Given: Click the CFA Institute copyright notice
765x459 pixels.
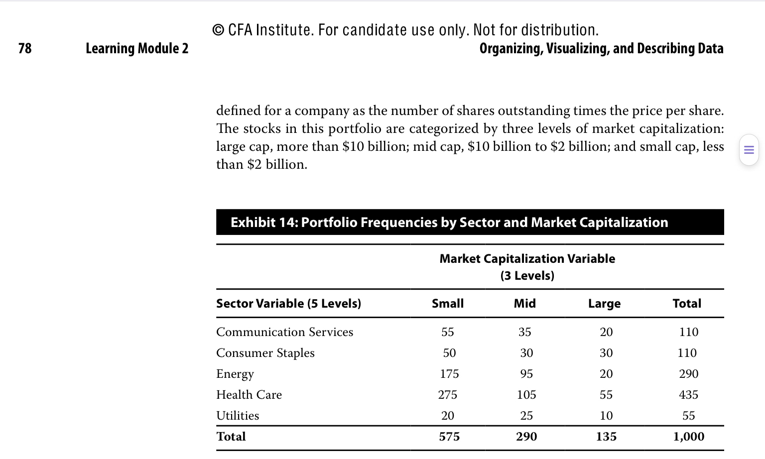Looking at the screenshot, I should [x=405, y=30].
